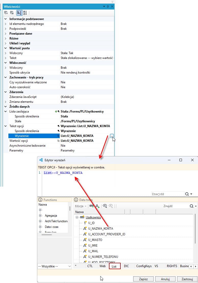Switch to the ConfigKeys tab
Viewport: 198px width, 283px height.
(144, 266)
